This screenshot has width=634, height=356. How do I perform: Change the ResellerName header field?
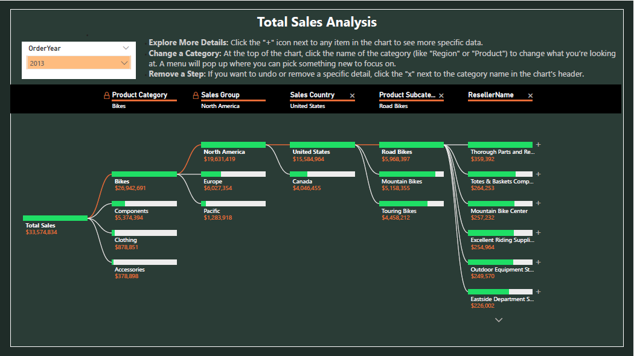point(491,95)
